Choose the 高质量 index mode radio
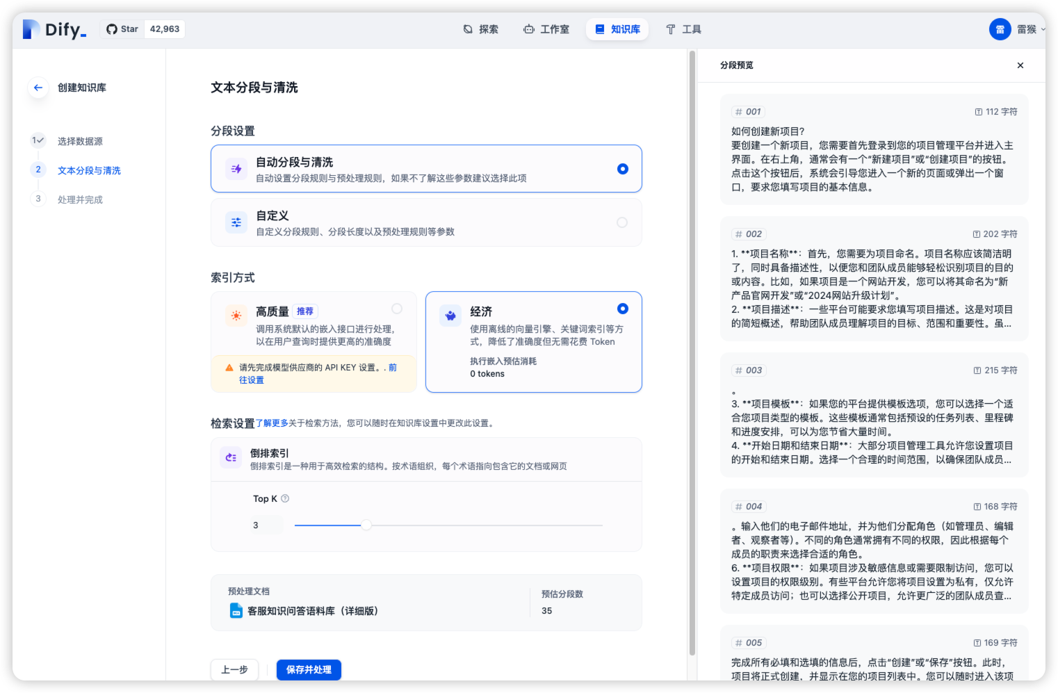The image size is (1058, 693). (x=396, y=309)
